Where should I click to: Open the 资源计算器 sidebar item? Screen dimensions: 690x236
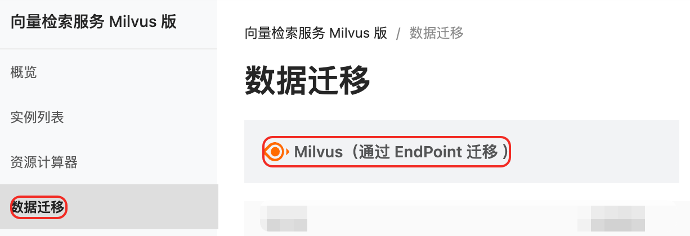tap(44, 162)
